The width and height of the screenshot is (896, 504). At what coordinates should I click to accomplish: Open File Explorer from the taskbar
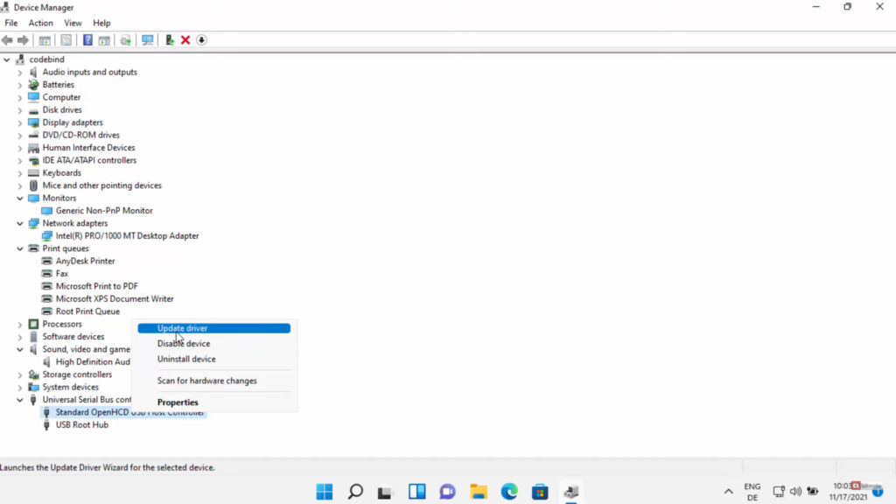479,492
